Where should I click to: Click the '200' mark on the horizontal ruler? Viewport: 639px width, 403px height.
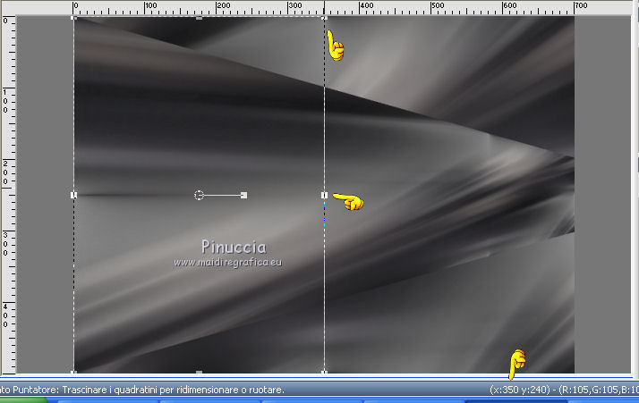pyautogui.click(x=224, y=5)
